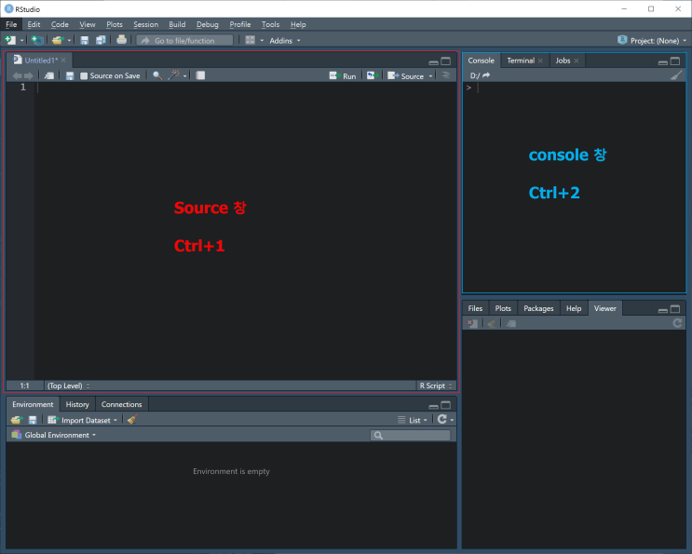This screenshot has height=554, width=692.
Task: Click the New File icon in main toolbar
Action: pyautogui.click(x=10, y=40)
